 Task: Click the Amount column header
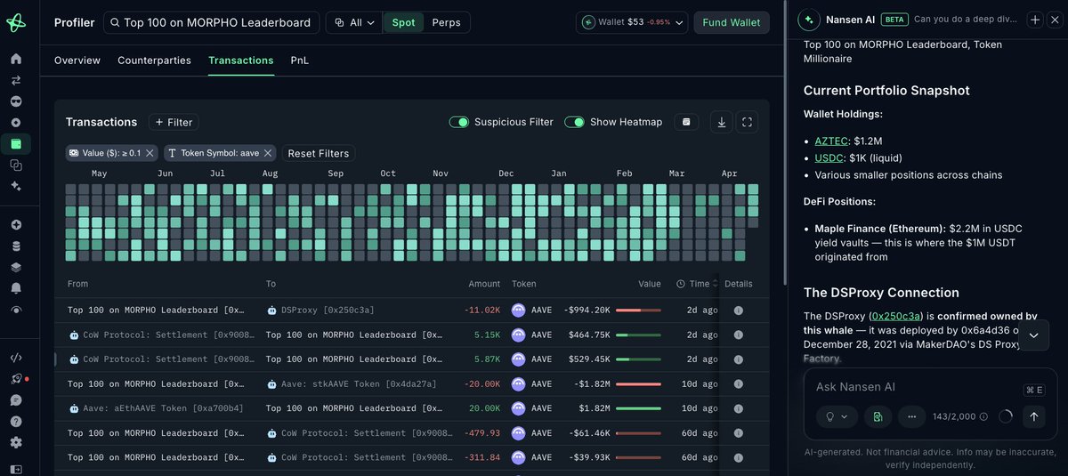coord(484,284)
